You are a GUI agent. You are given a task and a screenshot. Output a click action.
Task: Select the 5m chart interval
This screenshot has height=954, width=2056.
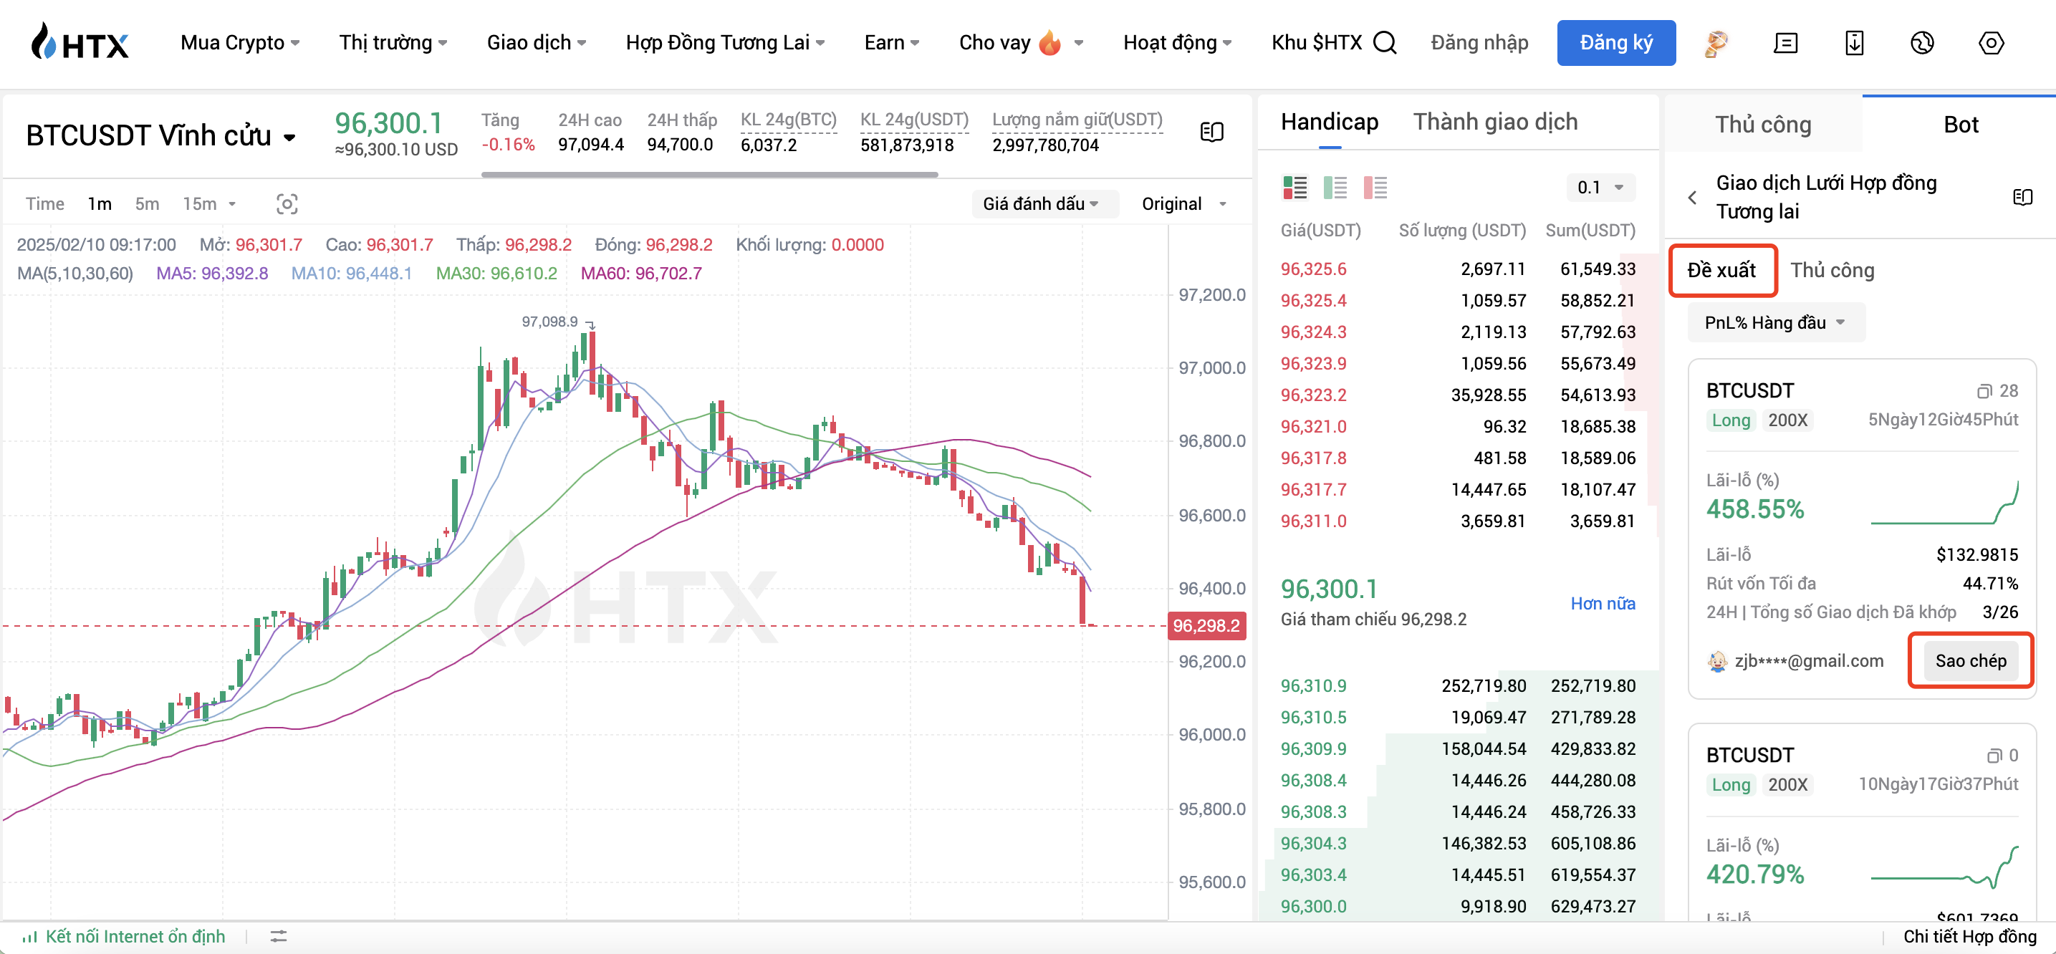tap(147, 204)
